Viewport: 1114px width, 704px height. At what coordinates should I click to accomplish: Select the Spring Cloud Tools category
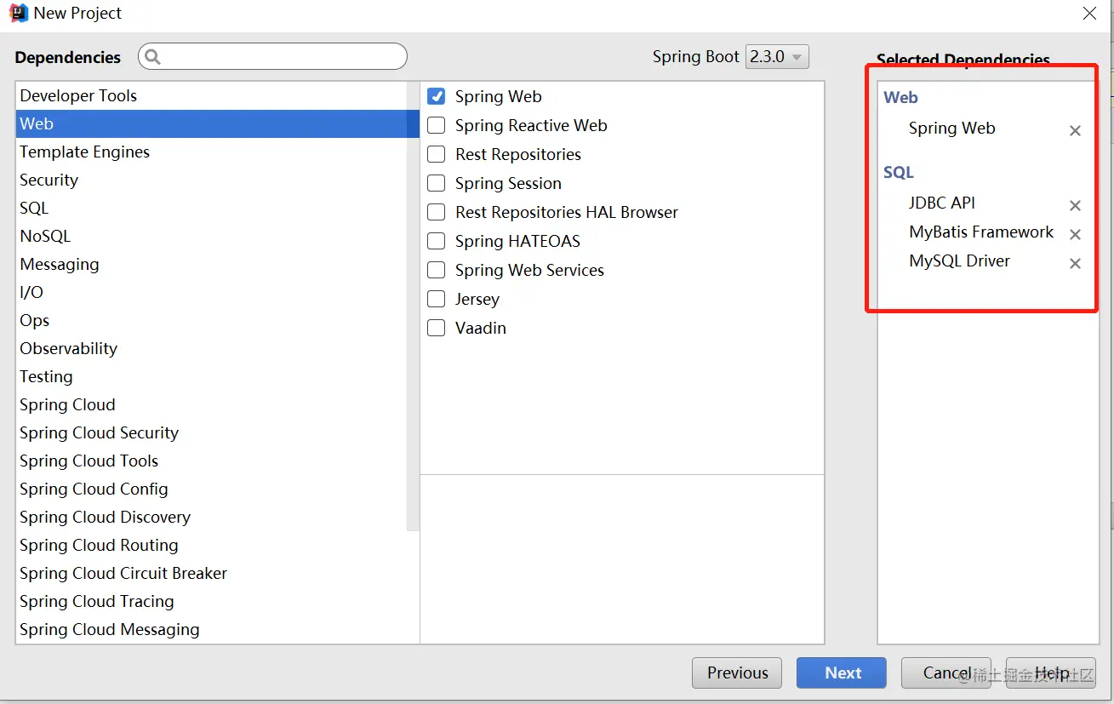212,461
